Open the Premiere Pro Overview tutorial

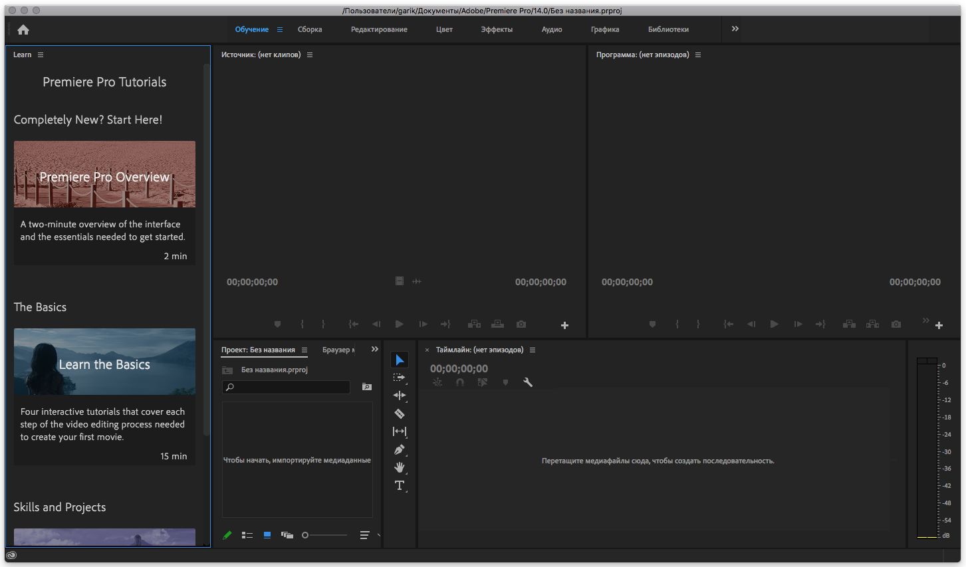(104, 175)
